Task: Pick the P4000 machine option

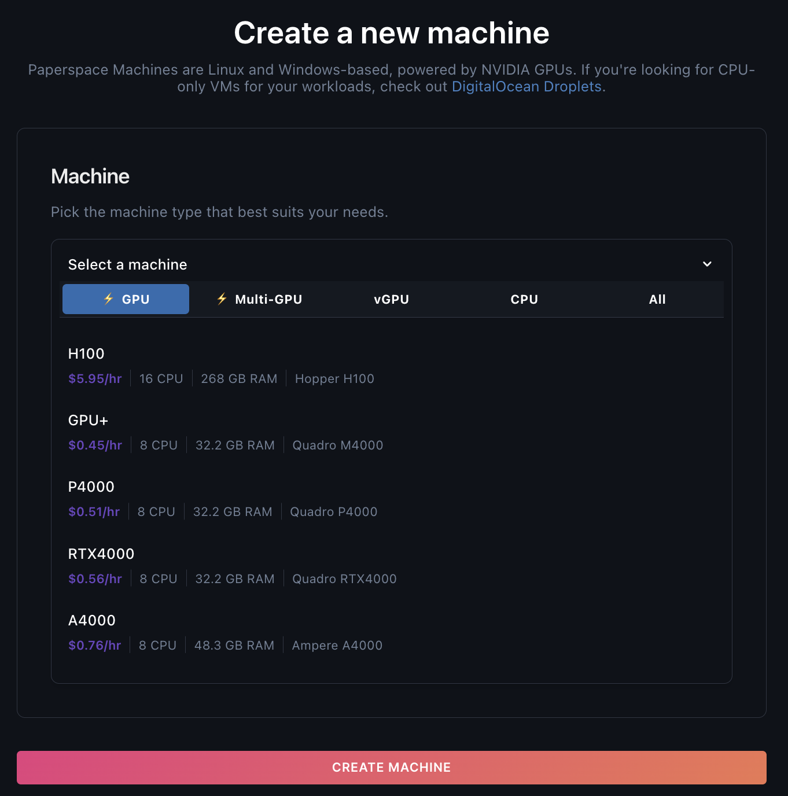Action: [x=391, y=499]
